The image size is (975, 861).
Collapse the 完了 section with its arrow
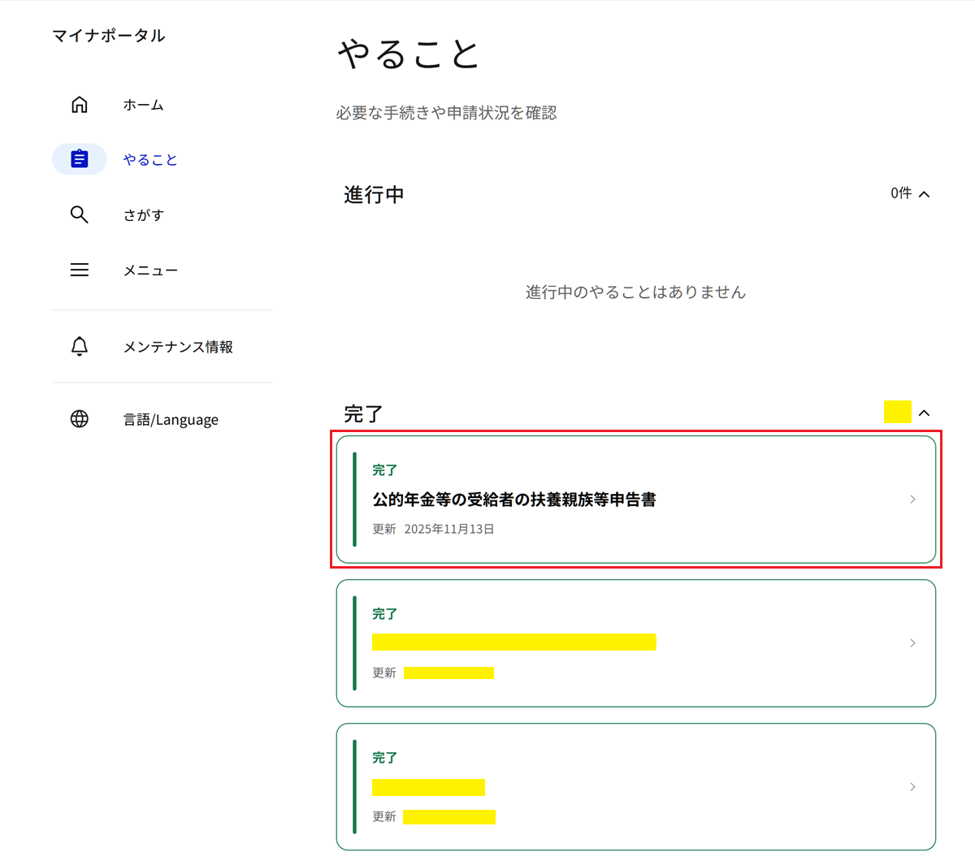tap(924, 413)
